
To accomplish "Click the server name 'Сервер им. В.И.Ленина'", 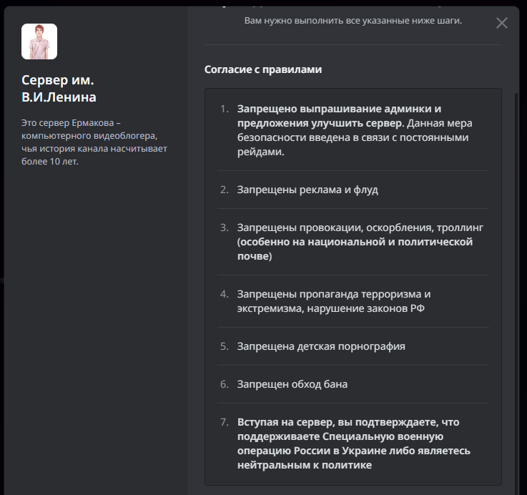I will pos(59,88).
